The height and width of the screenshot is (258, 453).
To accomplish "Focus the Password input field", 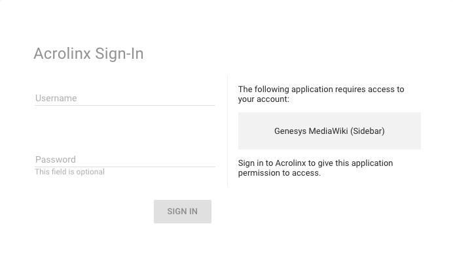I will pos(125,160).
